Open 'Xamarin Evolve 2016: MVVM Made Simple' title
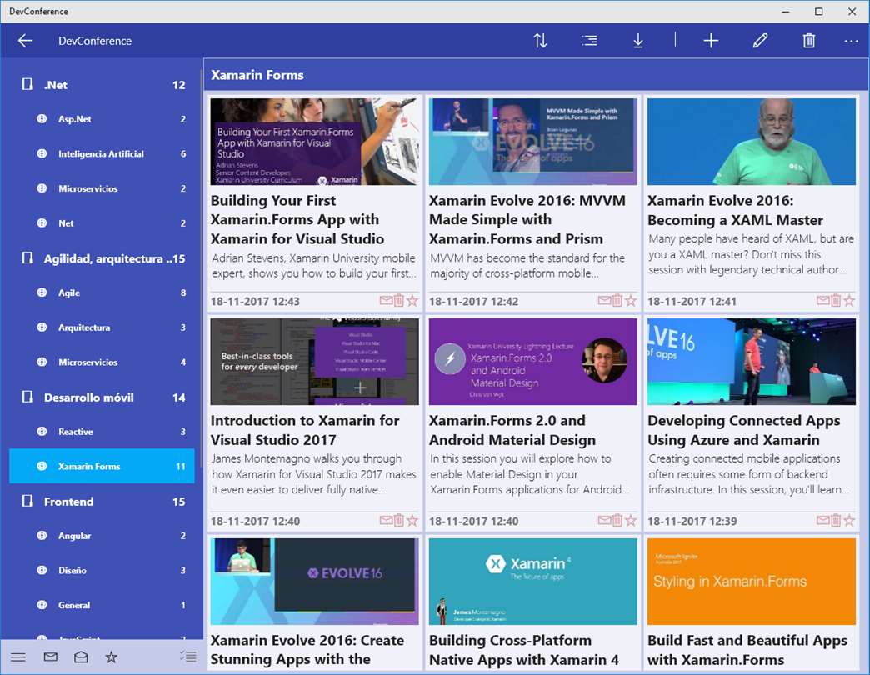870x675 pixels. coord(527,220)
